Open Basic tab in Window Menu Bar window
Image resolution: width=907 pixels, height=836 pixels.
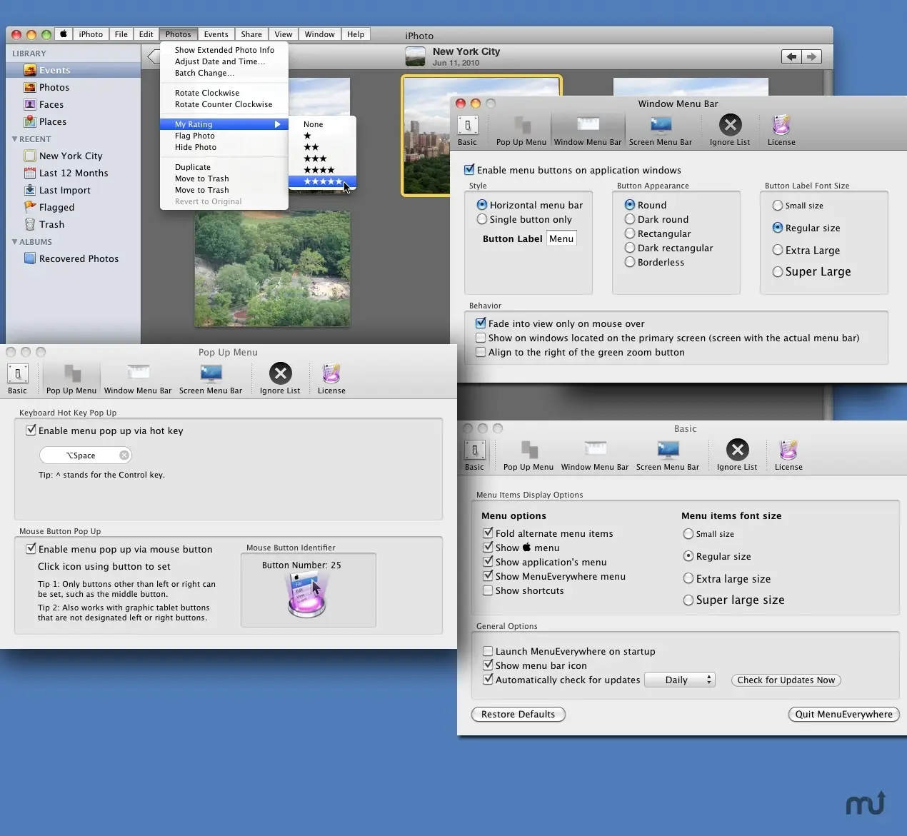pos(467,131)
